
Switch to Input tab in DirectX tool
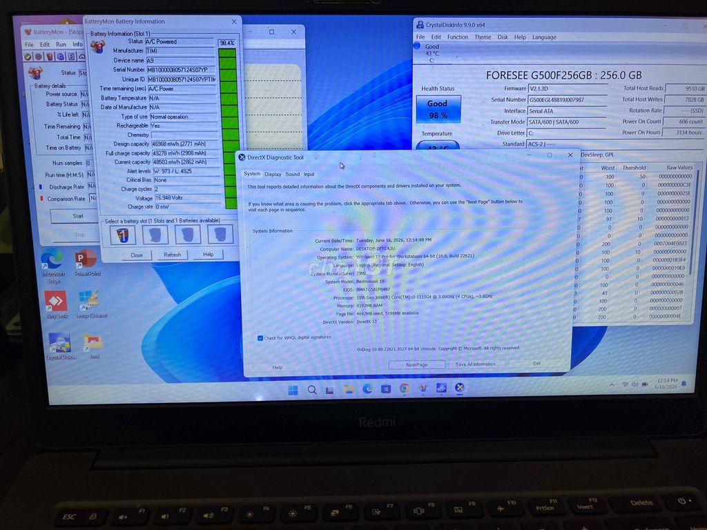(309, 175)
